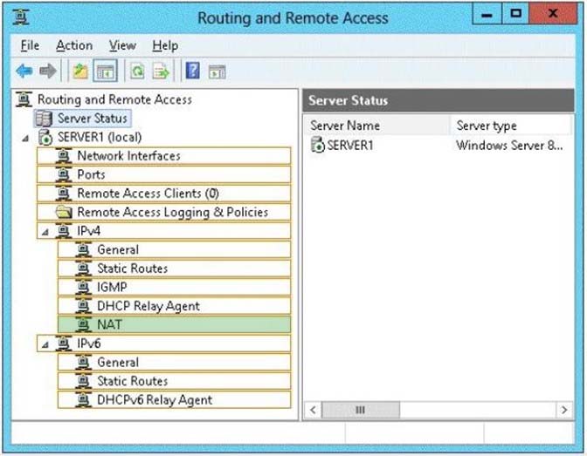The image size is (587, 456).
Task: Click the Up one level folder icon
Action: [x=80, y=71]
